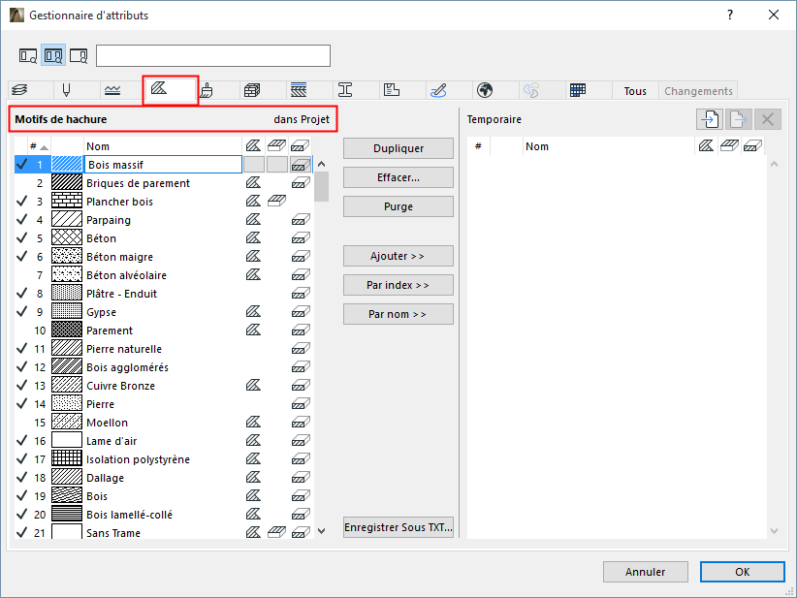Toggle the checkmark on Sans Trame row
Screen dimensions: 797x598
coord(22,532)
